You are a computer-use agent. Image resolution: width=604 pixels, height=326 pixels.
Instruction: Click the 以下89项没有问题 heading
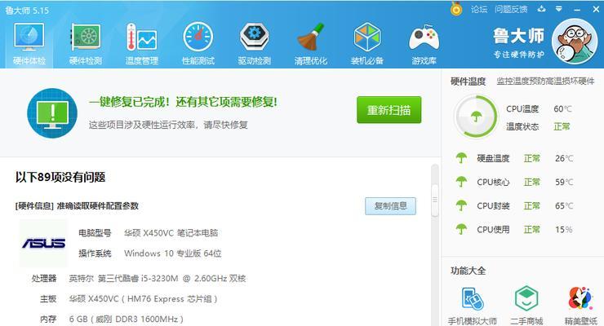(x=60, y=177)
